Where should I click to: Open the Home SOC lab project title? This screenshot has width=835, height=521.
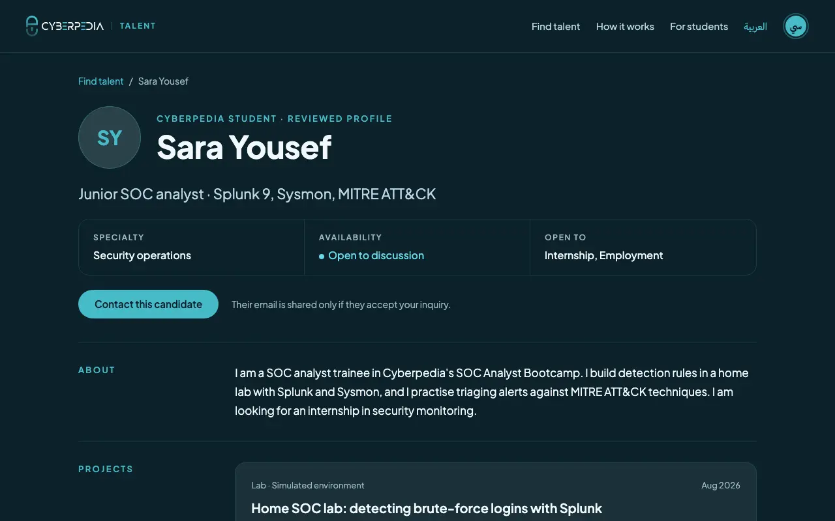pos(427,508)
